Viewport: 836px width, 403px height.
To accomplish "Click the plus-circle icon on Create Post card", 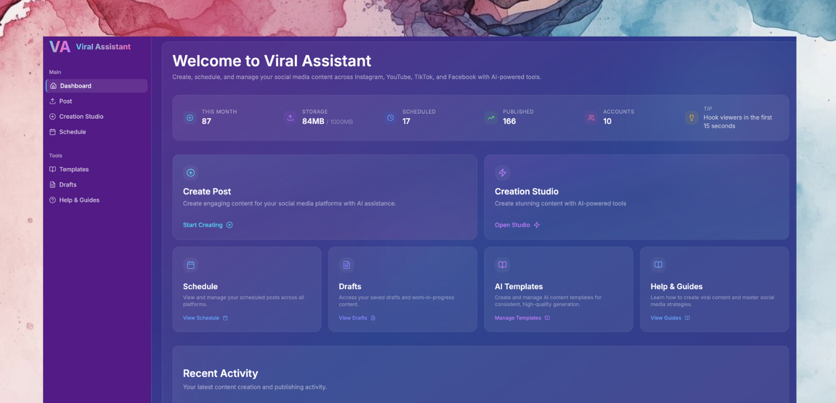I will pyautogui.click(x=190, y=172).
